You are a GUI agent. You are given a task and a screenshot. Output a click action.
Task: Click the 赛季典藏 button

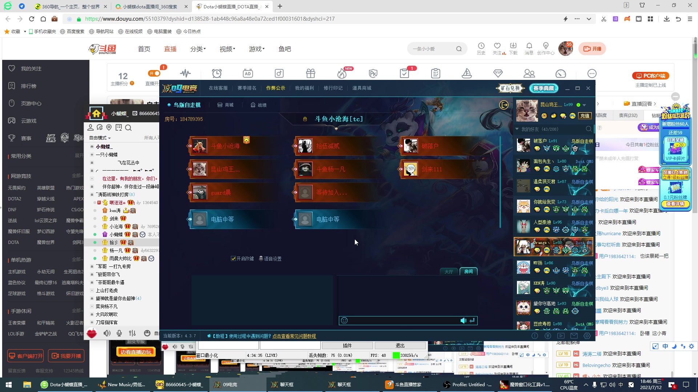coord(543,88)
